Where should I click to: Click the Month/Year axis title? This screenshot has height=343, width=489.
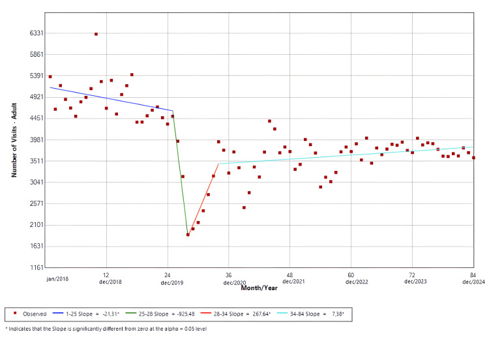259,288
